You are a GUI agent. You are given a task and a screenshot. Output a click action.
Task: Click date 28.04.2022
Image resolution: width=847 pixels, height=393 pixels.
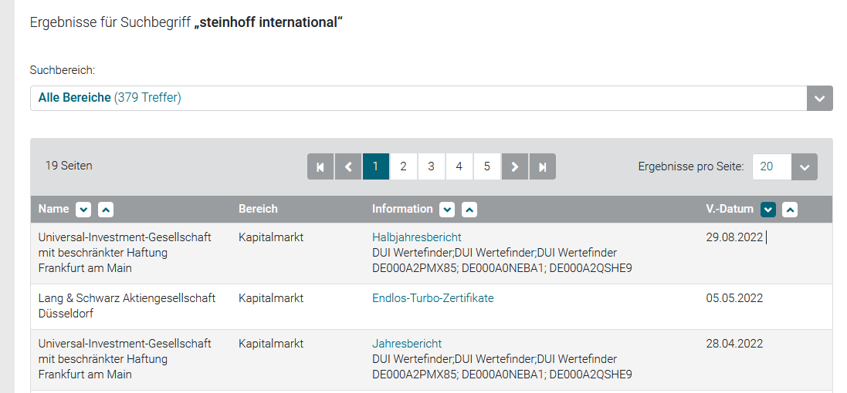pyautogui.click(x=734, y=344)
